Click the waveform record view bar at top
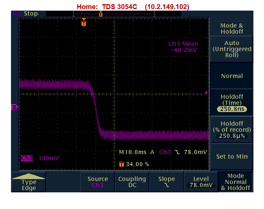This screenshot has width=264, height=209. click(114, 14)
